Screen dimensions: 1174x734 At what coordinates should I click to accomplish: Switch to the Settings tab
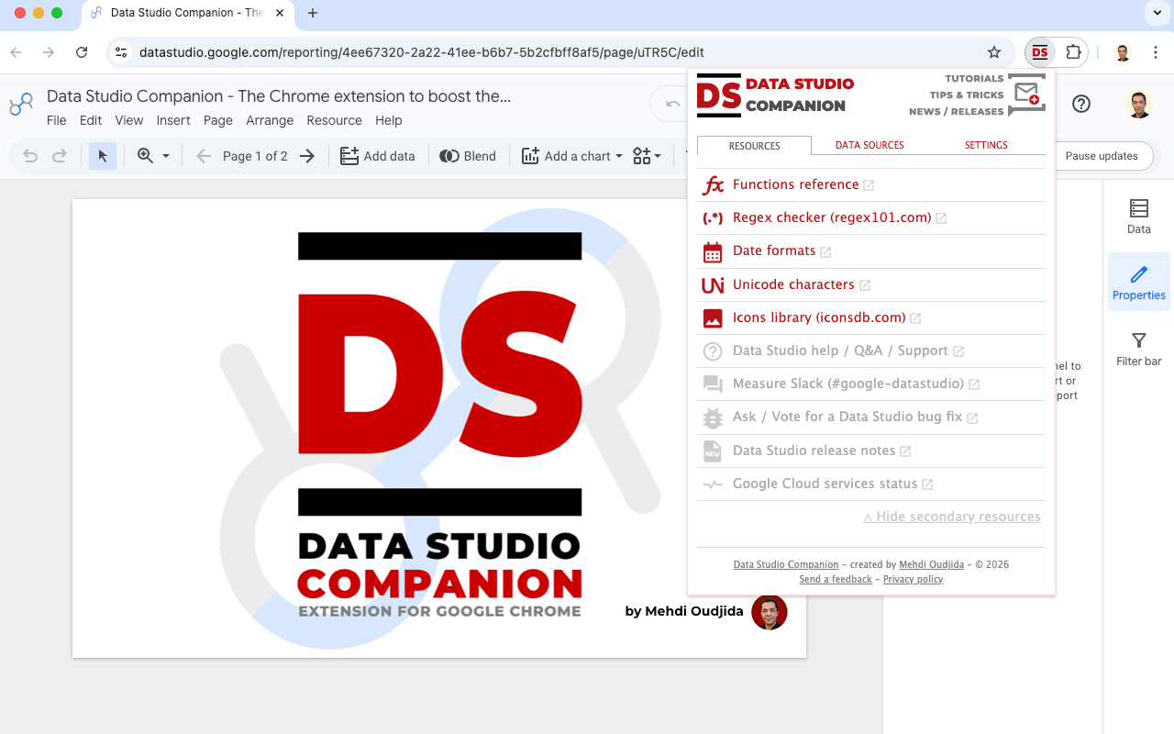coord(986,145)
